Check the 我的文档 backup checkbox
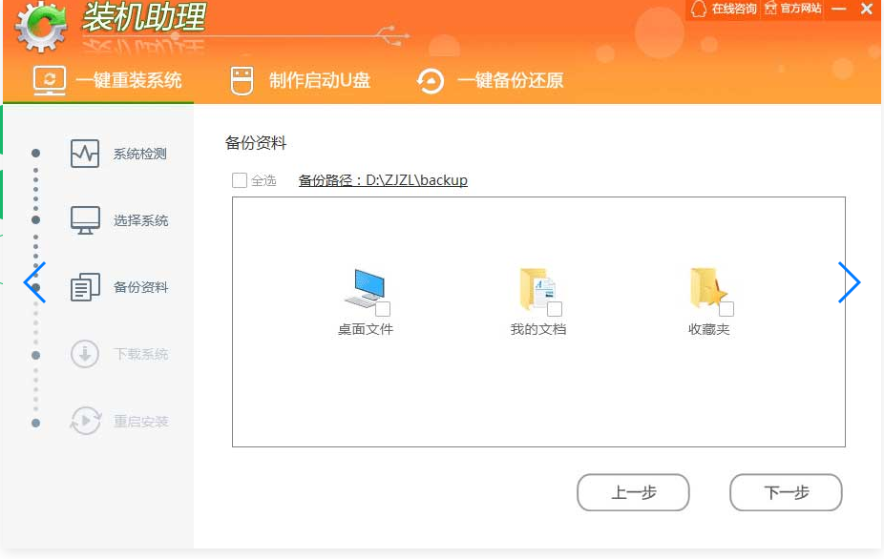Screen dimensions: 884x559 555,309
